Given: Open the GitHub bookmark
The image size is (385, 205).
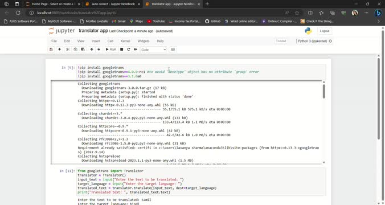Looking at the screenshot, I should (x=212, y=22).
